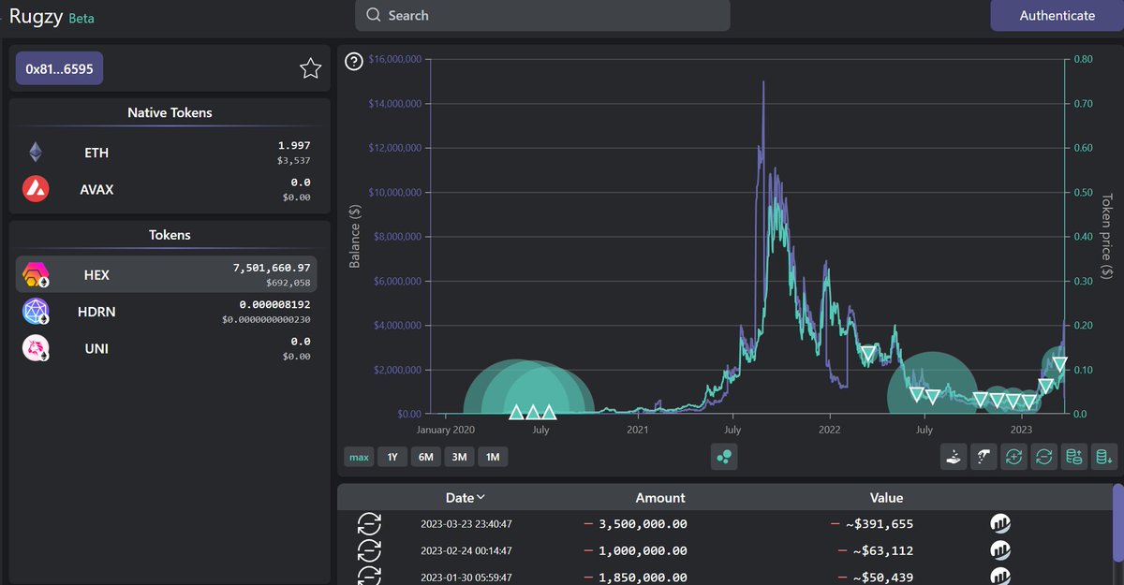The image size is (1124, 585).
Task: Click swap icon on 2023-02-24 transaction row
Action: coord(370,550)
